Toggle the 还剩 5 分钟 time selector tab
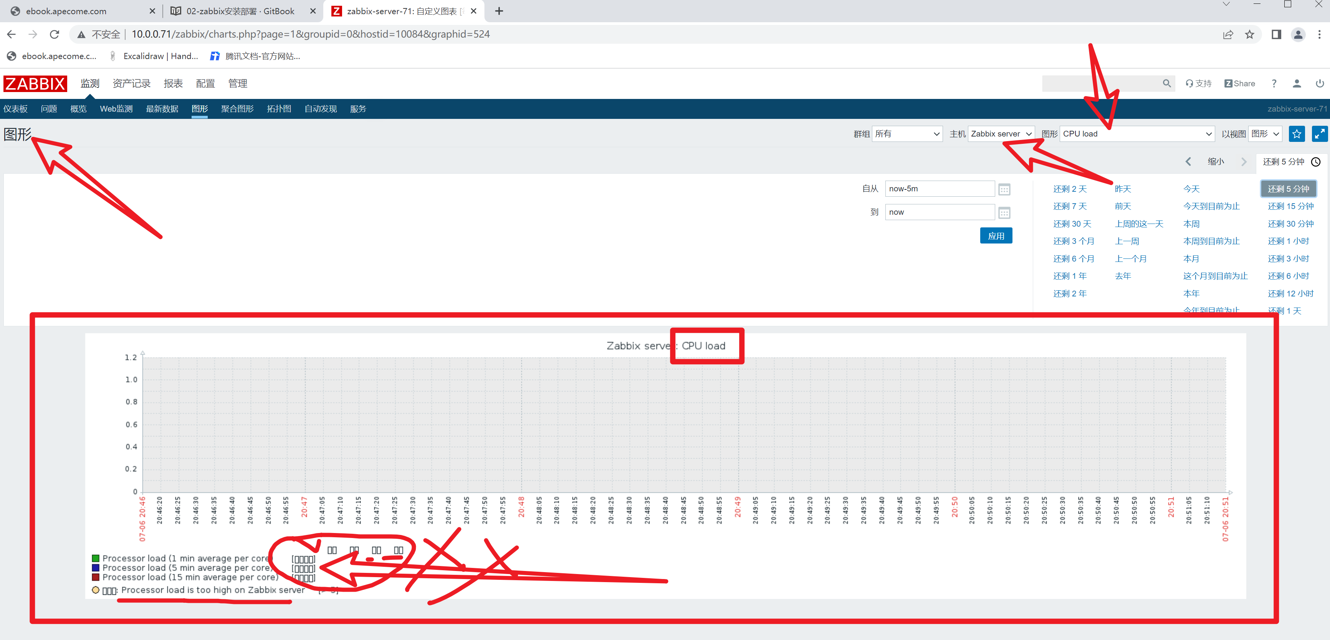This screenshot has height=640, width=1330. coord(1291,162)
